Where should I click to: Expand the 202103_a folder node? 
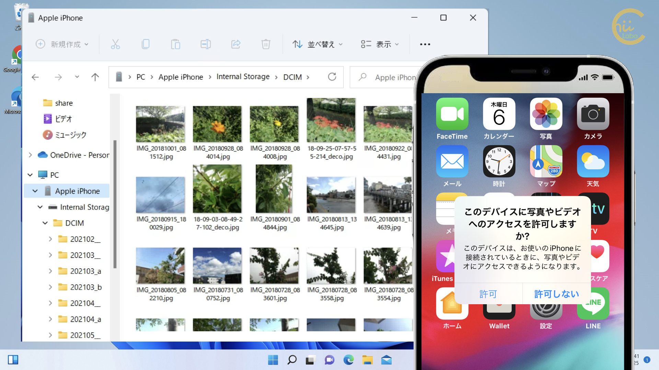click(50, 271)
